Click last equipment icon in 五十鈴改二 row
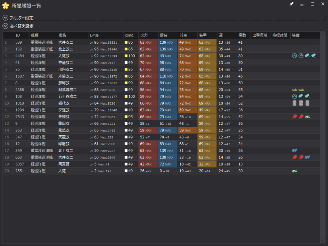Image resolution: width=328 pixels, height=246 pixels. (307, 97)
